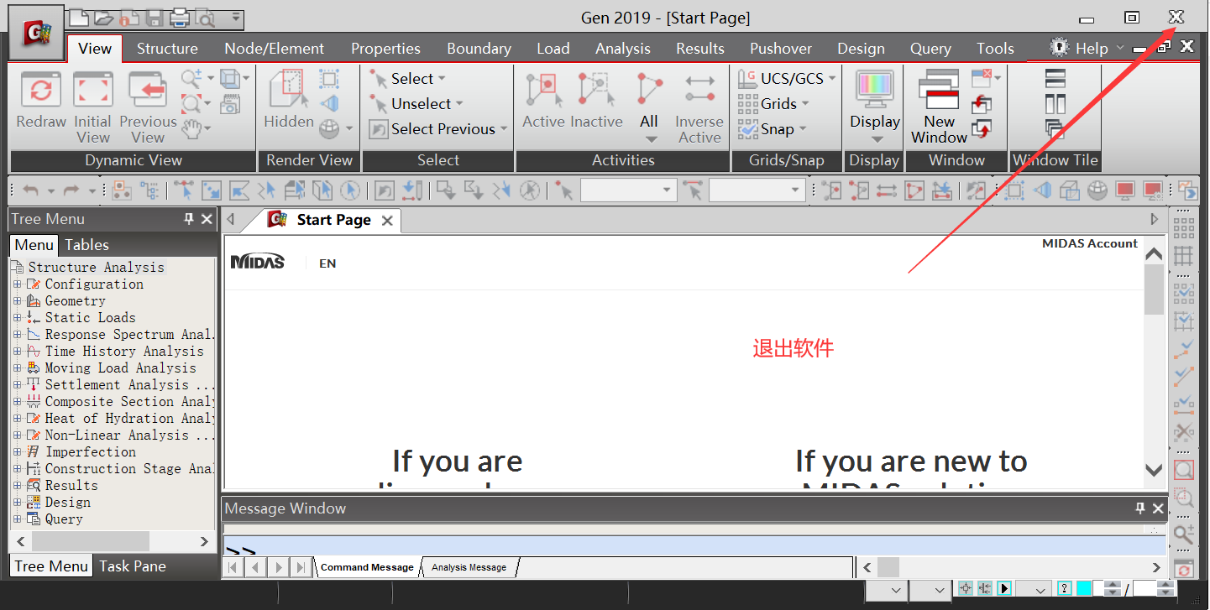The width and height of the screenshot is (1210, 610).
Task: Expand the Static Loads tree node
Action: [x=17, y=318]
